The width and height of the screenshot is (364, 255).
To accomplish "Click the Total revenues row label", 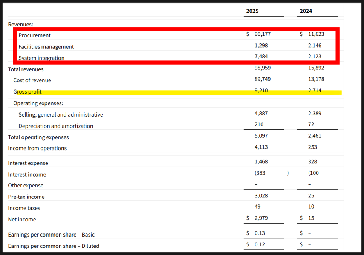I will pos(26,69).
